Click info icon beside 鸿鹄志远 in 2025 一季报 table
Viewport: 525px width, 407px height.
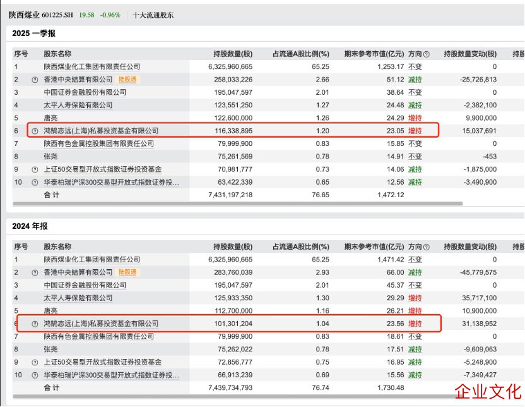(35, 131)
